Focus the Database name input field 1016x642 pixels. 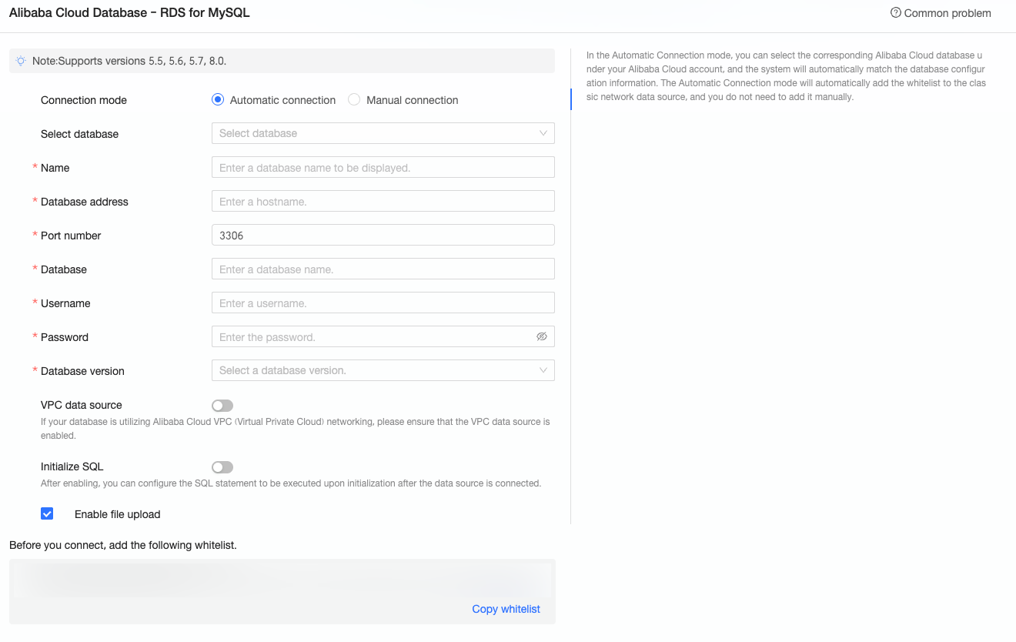[x=383, y=269]
